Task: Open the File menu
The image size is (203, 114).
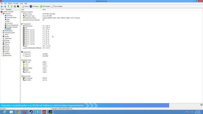Action: pyautogui.click(x=2, y=3)
